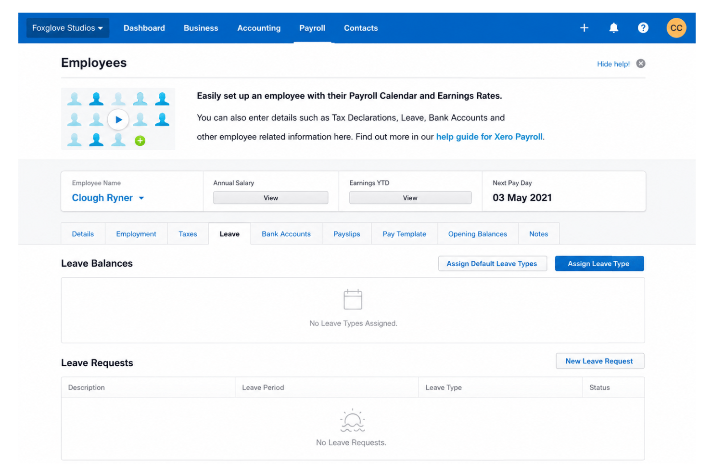Open the CC user avatar menu

point(676,28)
